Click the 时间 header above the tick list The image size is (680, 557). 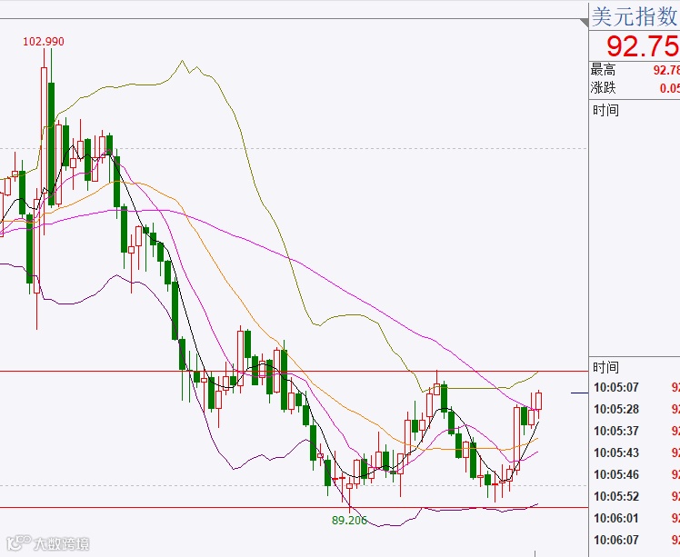point(605,367)
